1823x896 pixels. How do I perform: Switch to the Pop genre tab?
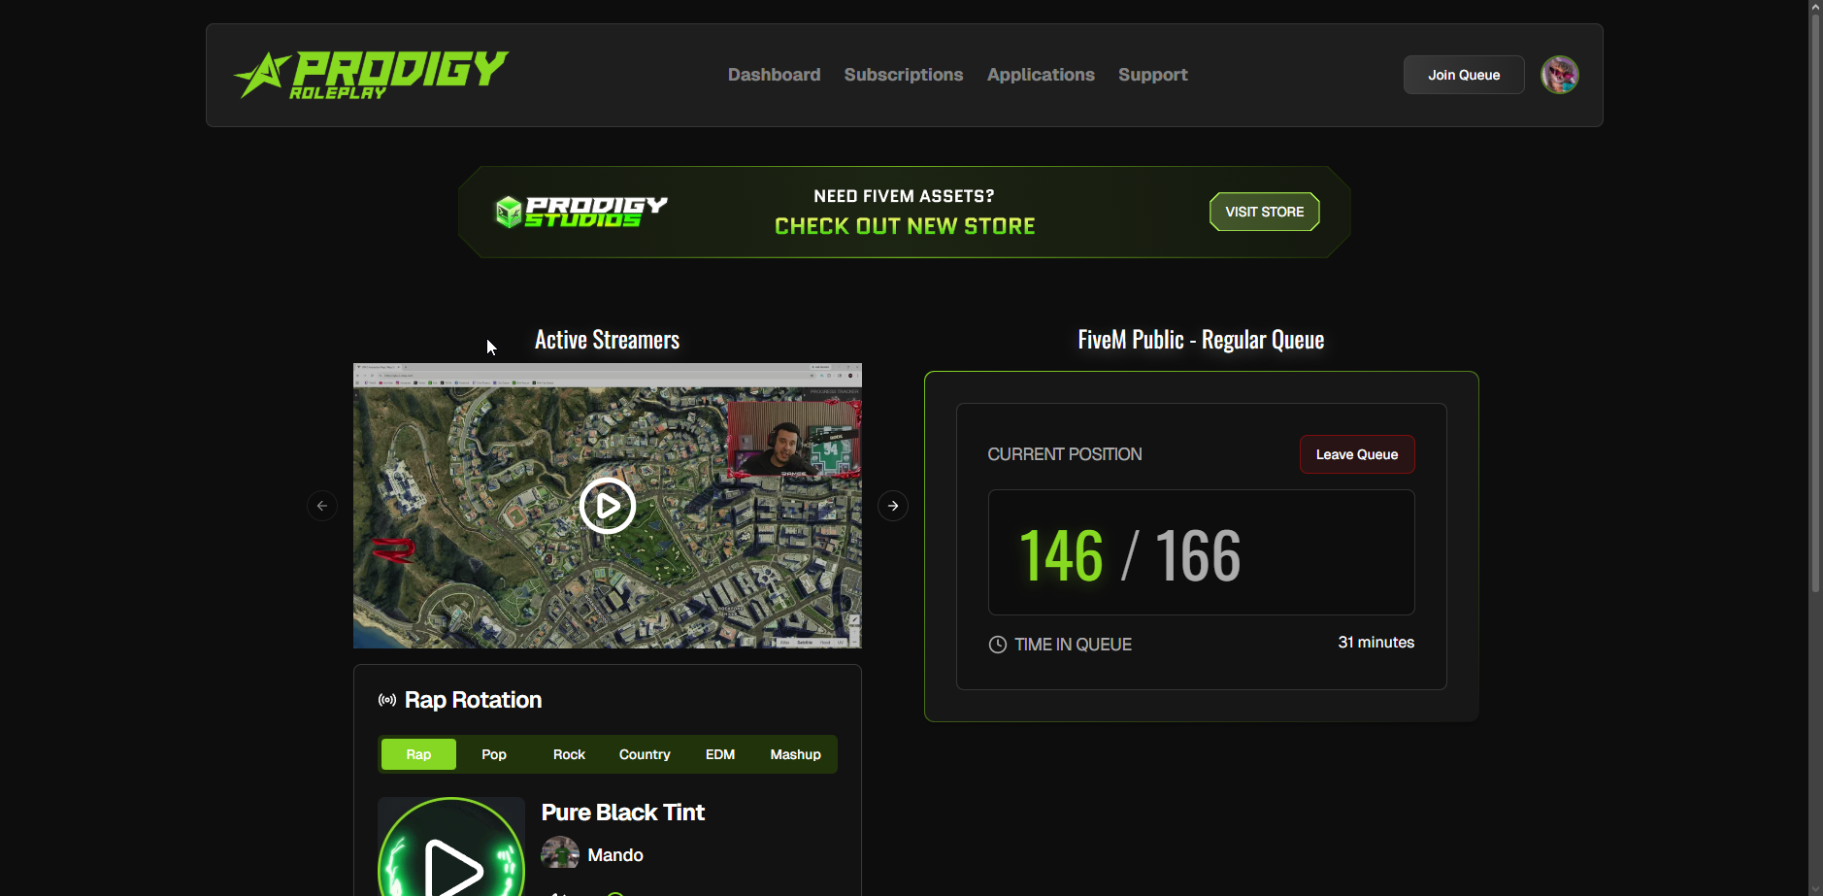494,754
